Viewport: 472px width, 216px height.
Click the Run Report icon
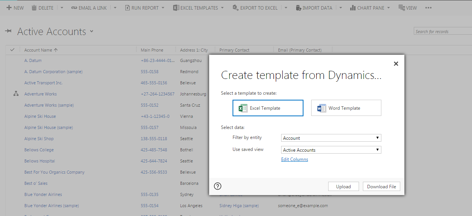127,8
